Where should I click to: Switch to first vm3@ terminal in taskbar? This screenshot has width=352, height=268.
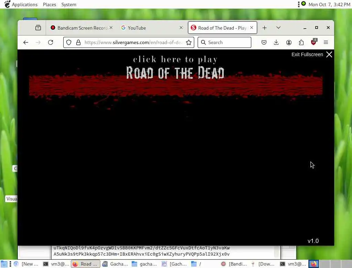point(56,264)
